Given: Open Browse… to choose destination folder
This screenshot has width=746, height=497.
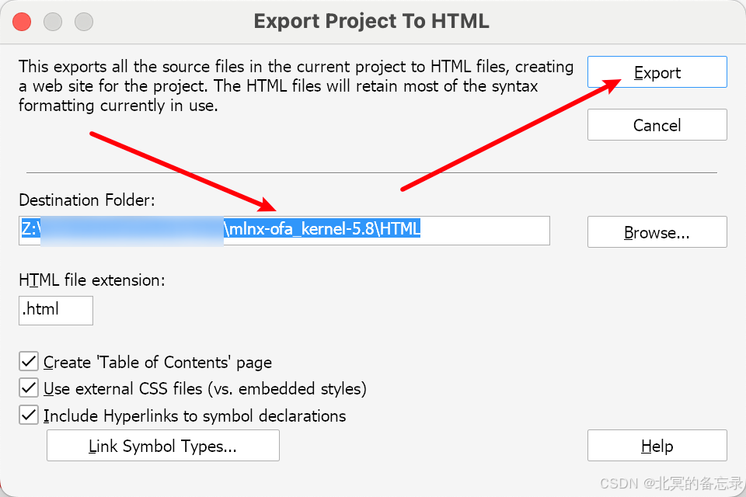Looking at the screenshot, I should (x=657, y=232).
